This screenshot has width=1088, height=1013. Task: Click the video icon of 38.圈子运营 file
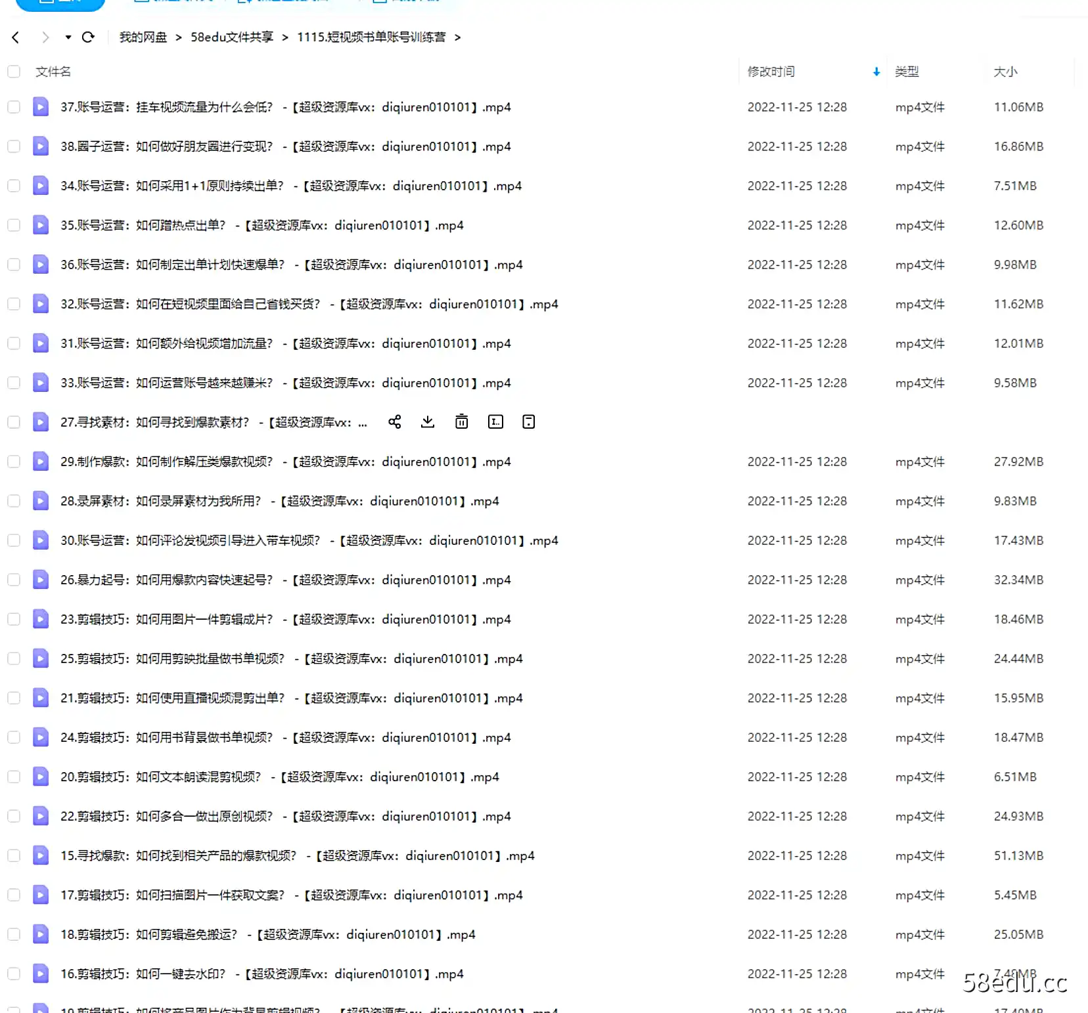click(x=41, y=146)
